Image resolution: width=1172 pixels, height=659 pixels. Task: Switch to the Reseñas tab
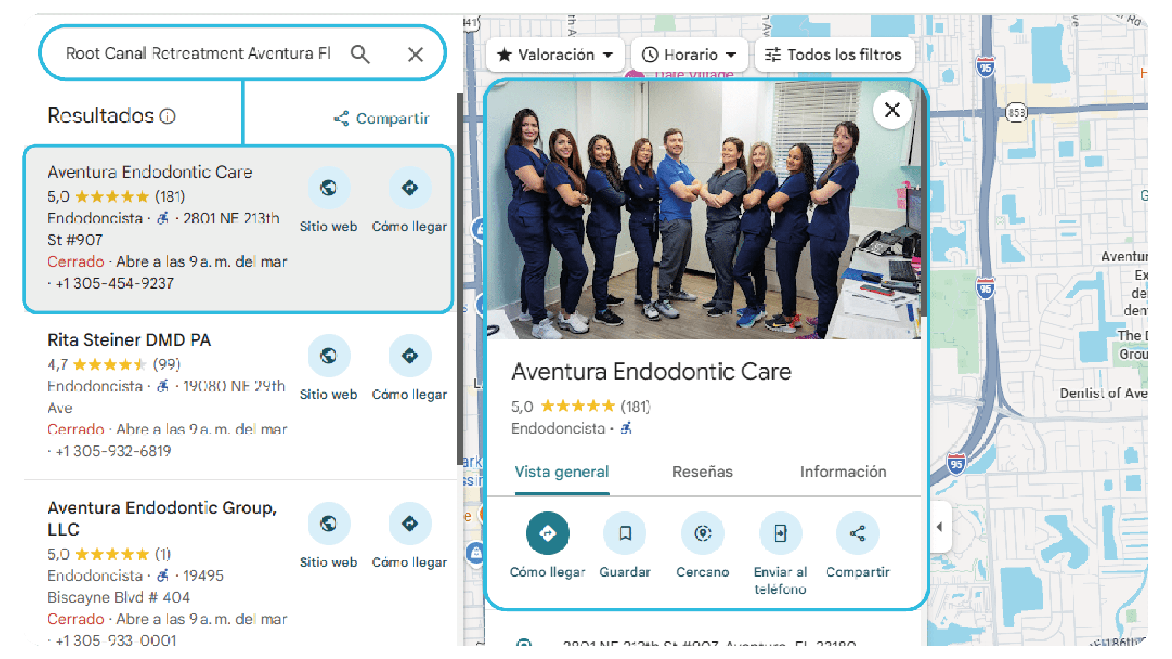click(703, 472)
